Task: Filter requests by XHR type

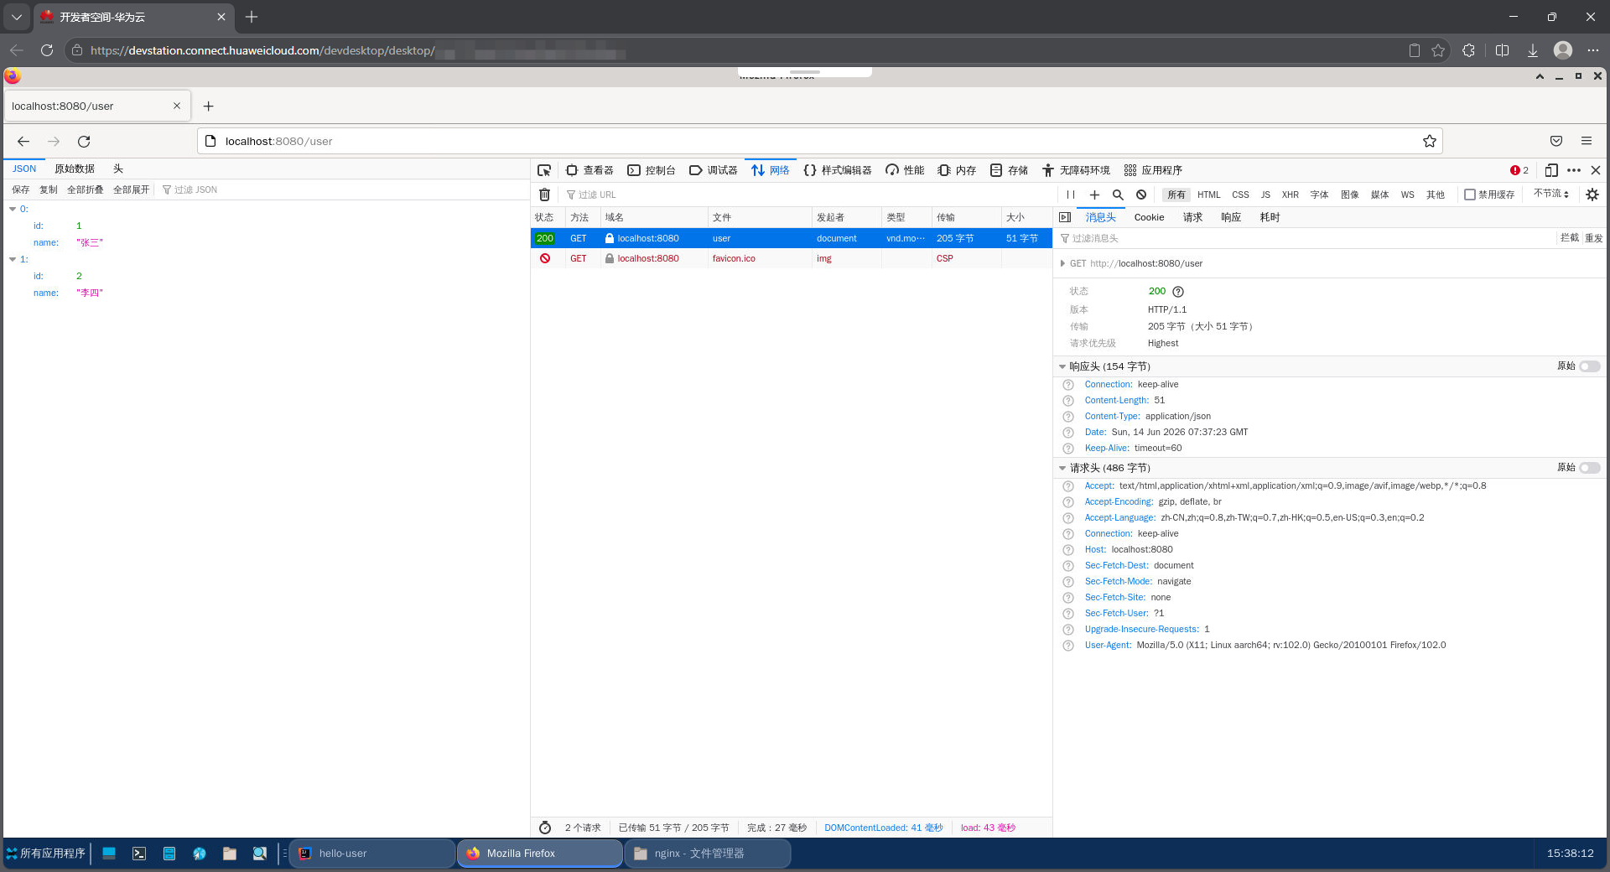Action: point(1290,195)
